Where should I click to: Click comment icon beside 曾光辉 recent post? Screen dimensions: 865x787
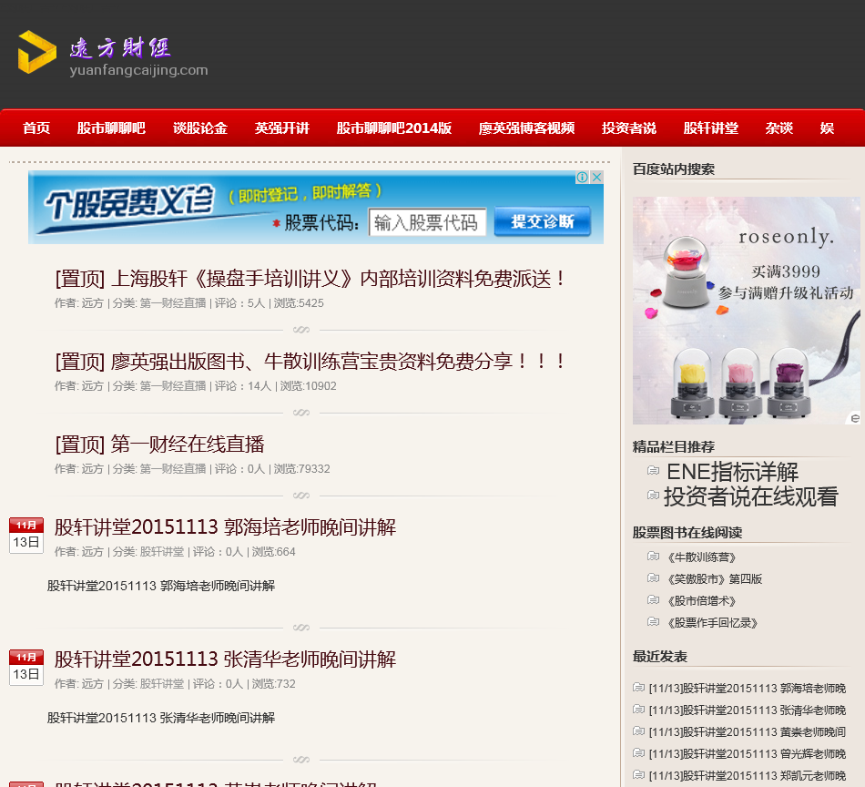639,752
